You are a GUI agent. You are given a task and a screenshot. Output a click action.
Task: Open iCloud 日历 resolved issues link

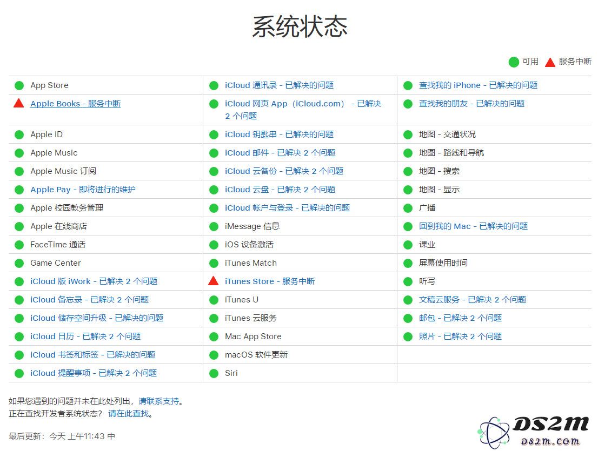pyautogui.click(x=85, y=336)
